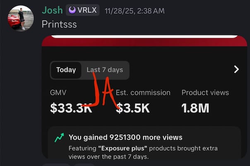Screen dimensions: 250x166
Task: Click Josh's profile avatar picture
Action: click(21, 18)
